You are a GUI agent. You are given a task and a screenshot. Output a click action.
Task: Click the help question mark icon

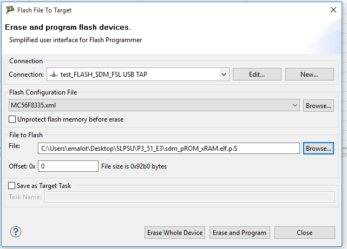pos(16,232)
